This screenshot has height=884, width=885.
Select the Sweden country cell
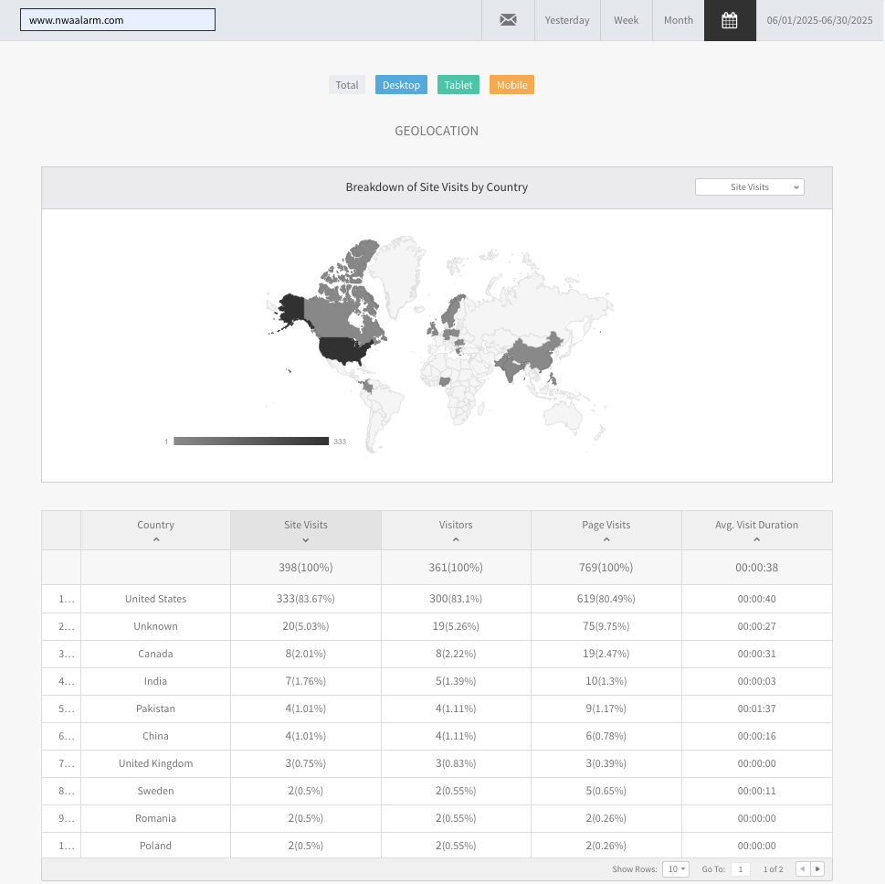[156, 791]
